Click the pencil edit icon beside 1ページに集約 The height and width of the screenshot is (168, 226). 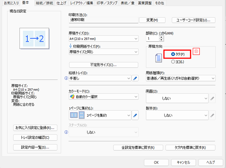tap(135, 115)
